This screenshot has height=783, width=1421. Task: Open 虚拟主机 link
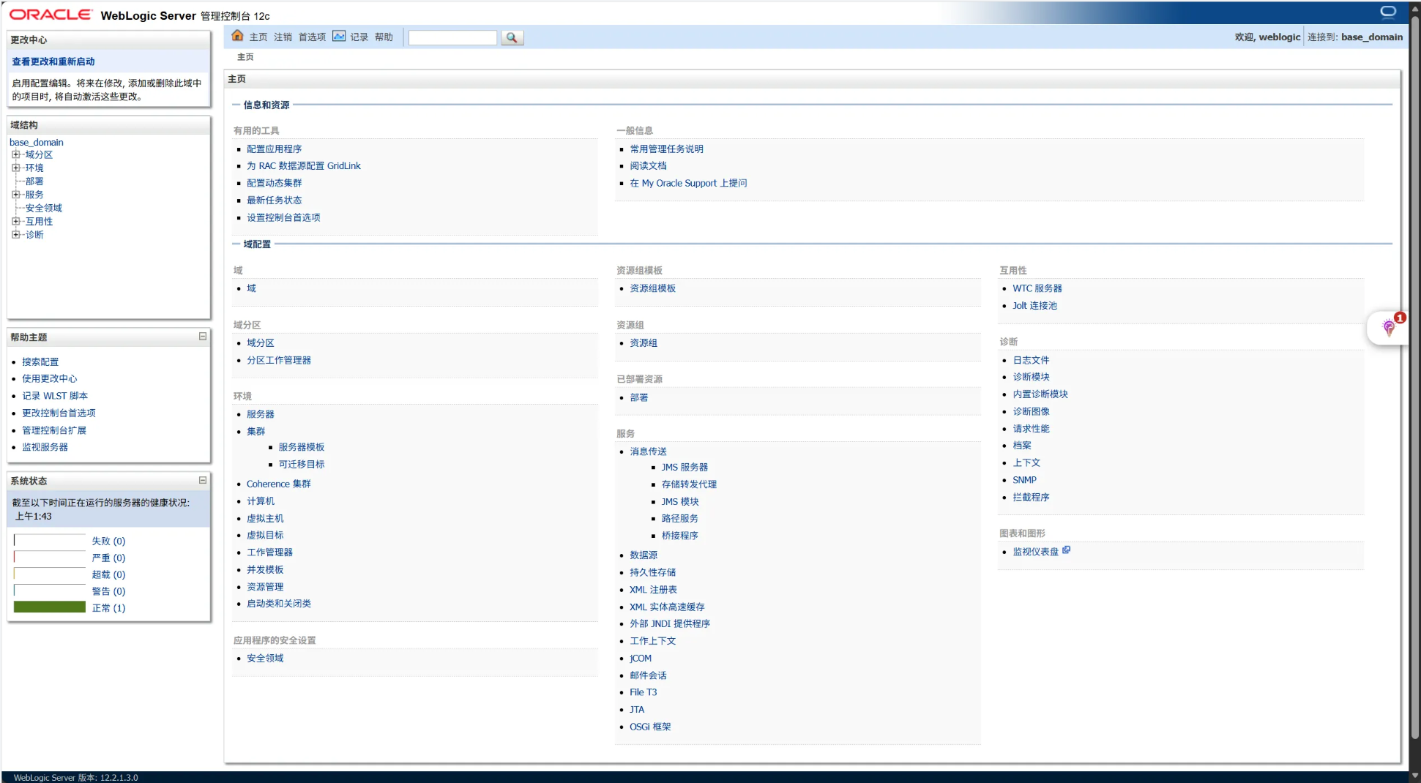[x=265, y=518]
